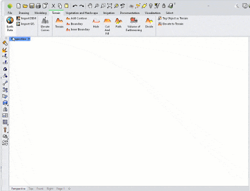Open a file using the folder icon
The width and height of the screenshot is (250, 191).
25,6
